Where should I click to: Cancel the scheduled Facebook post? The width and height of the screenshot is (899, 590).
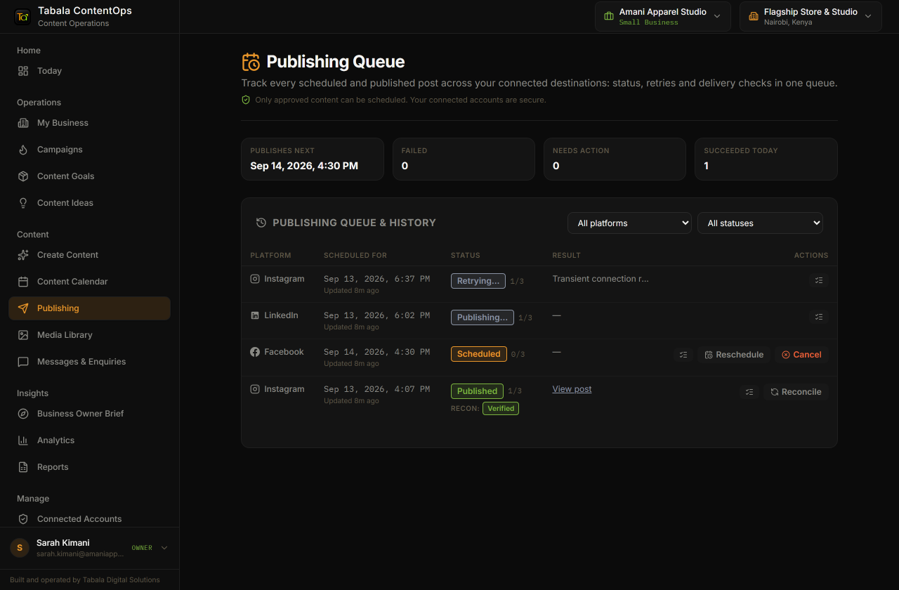pyautogui.click(x=801, y=355)
